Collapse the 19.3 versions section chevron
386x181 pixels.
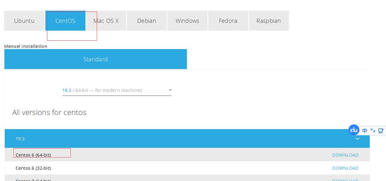click(x=358, y=138)
